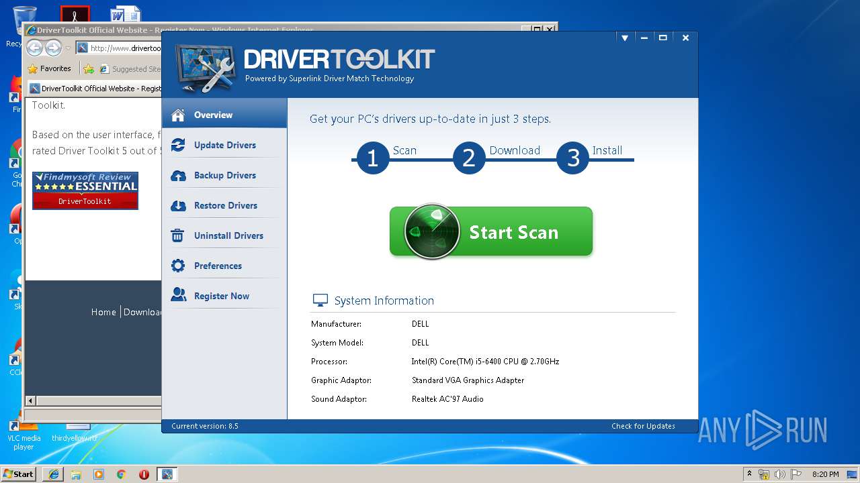Click the Restore Drivers cloud-download icon
This screenshot has width=860, height=483.
tap(178, 205)
